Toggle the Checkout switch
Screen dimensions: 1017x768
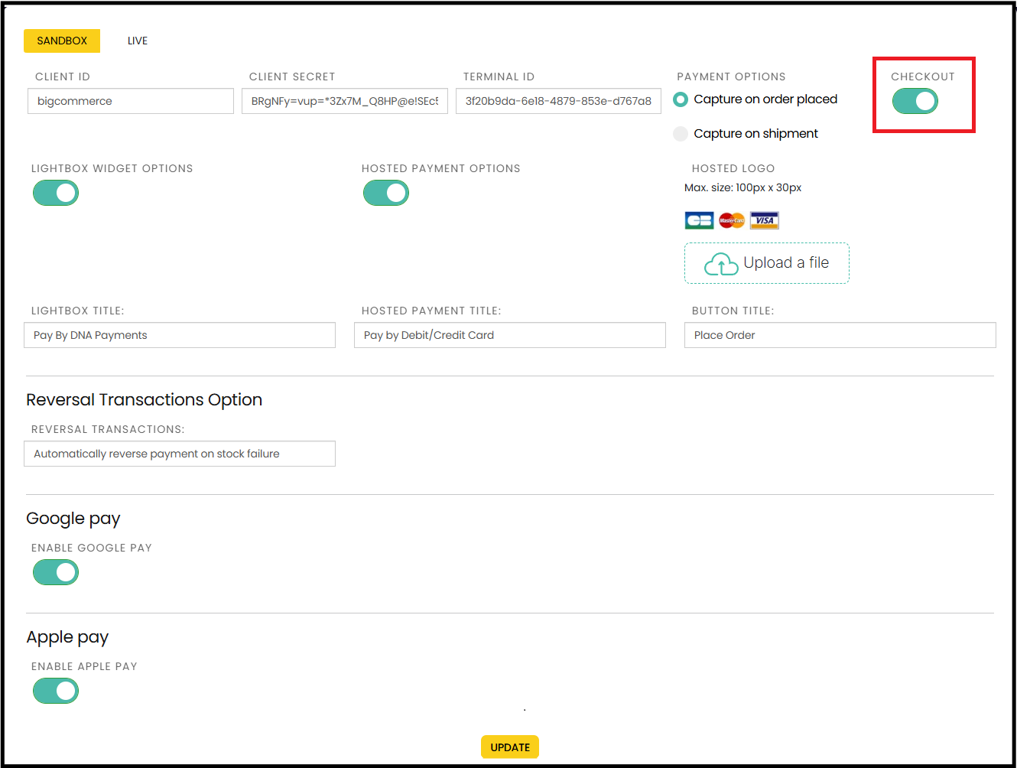(x=915, y=101)
